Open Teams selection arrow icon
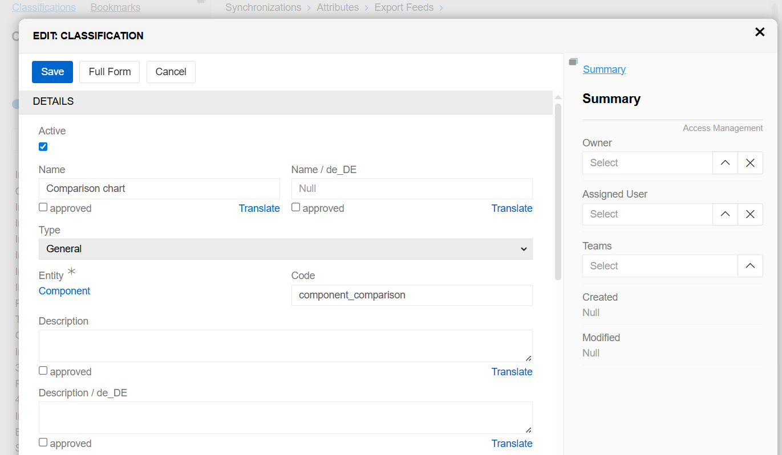Viewport: 782px width, 455px height. tap(750, 266)
